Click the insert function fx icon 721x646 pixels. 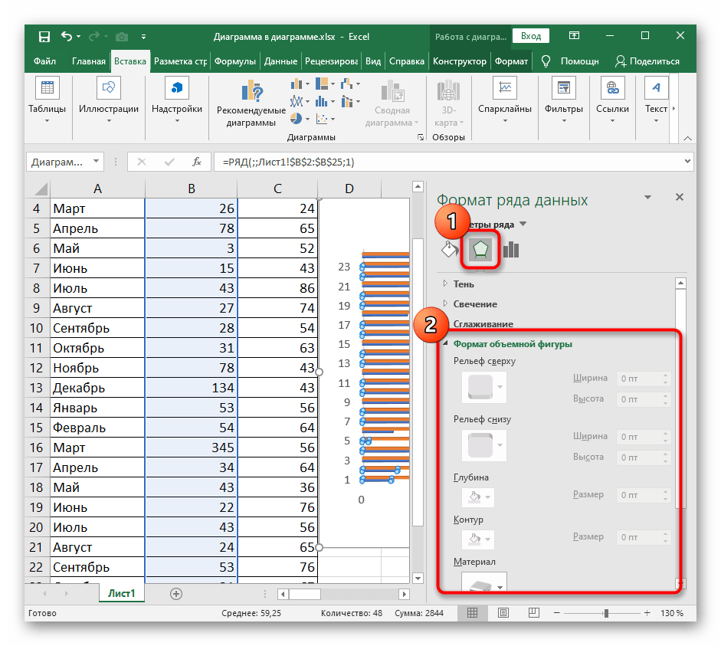[197, 162]
